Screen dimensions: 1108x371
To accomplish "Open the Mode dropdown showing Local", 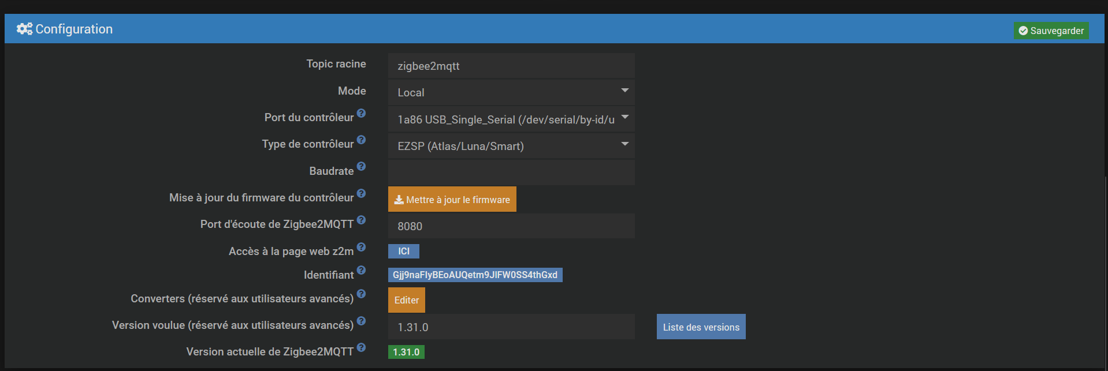I will (511, 92).
